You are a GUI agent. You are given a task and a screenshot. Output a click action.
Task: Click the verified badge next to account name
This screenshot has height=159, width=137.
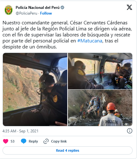click(63, 8)
